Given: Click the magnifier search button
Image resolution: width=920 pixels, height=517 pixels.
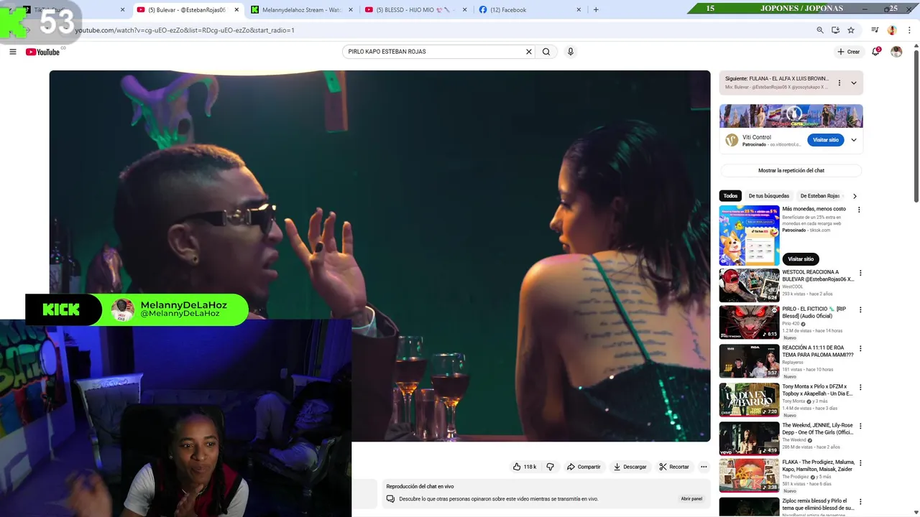Looking at the screenshot, I should pyautogui.click(x=546, y=52).
